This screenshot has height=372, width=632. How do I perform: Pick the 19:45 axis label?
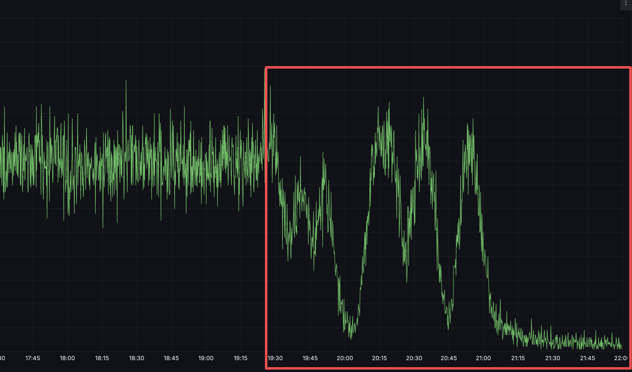tap(310, 358)
